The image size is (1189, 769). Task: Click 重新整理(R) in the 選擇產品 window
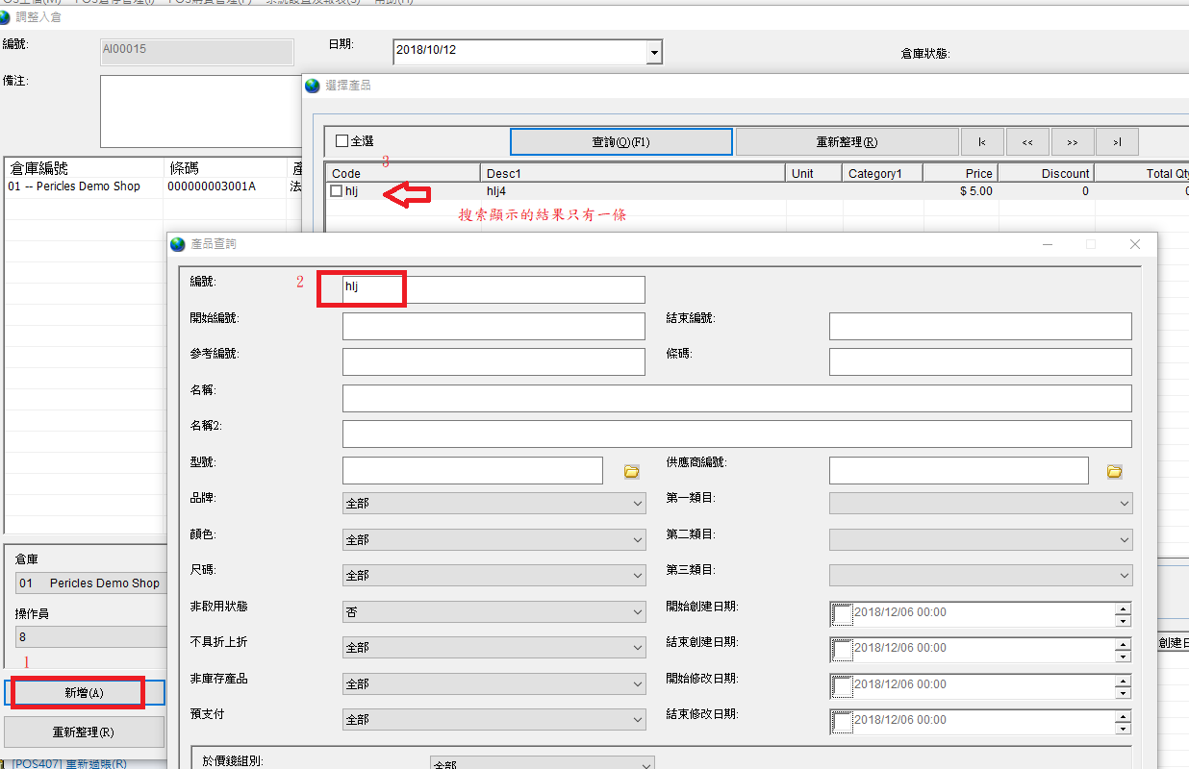click(x=847, y=142)
